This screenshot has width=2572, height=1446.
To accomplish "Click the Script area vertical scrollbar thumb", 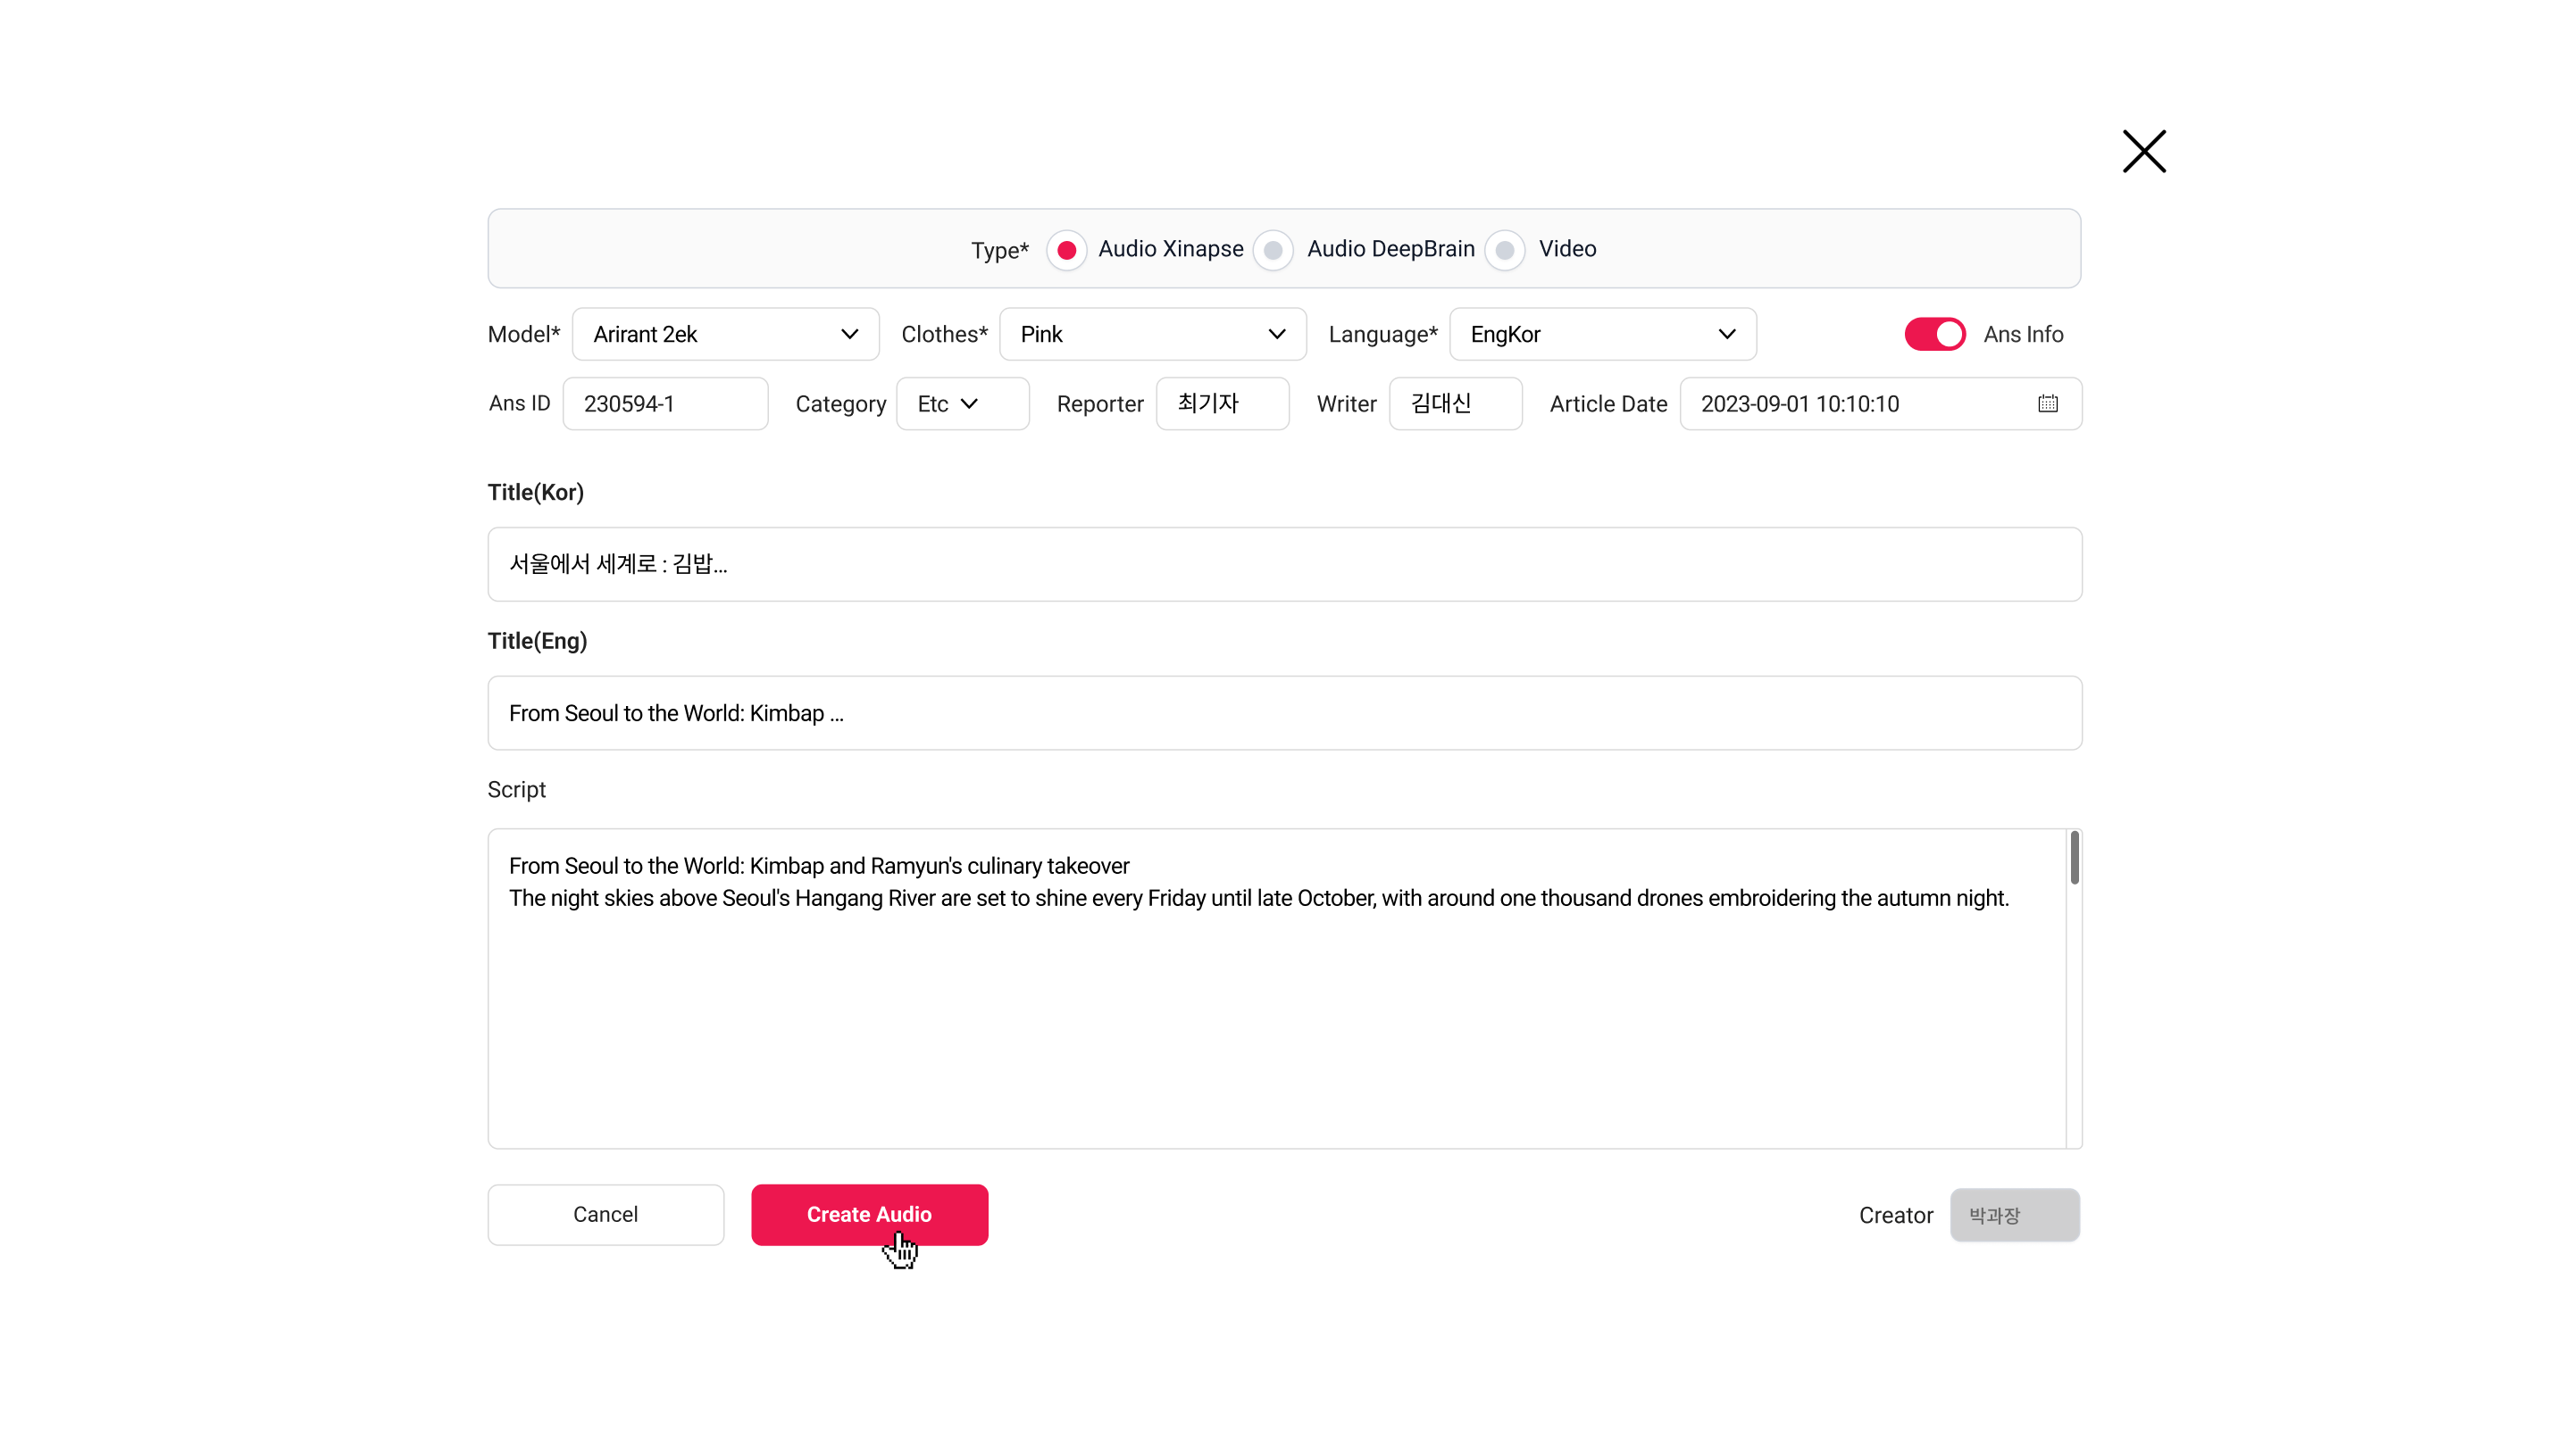I will tap(2074, 858).
